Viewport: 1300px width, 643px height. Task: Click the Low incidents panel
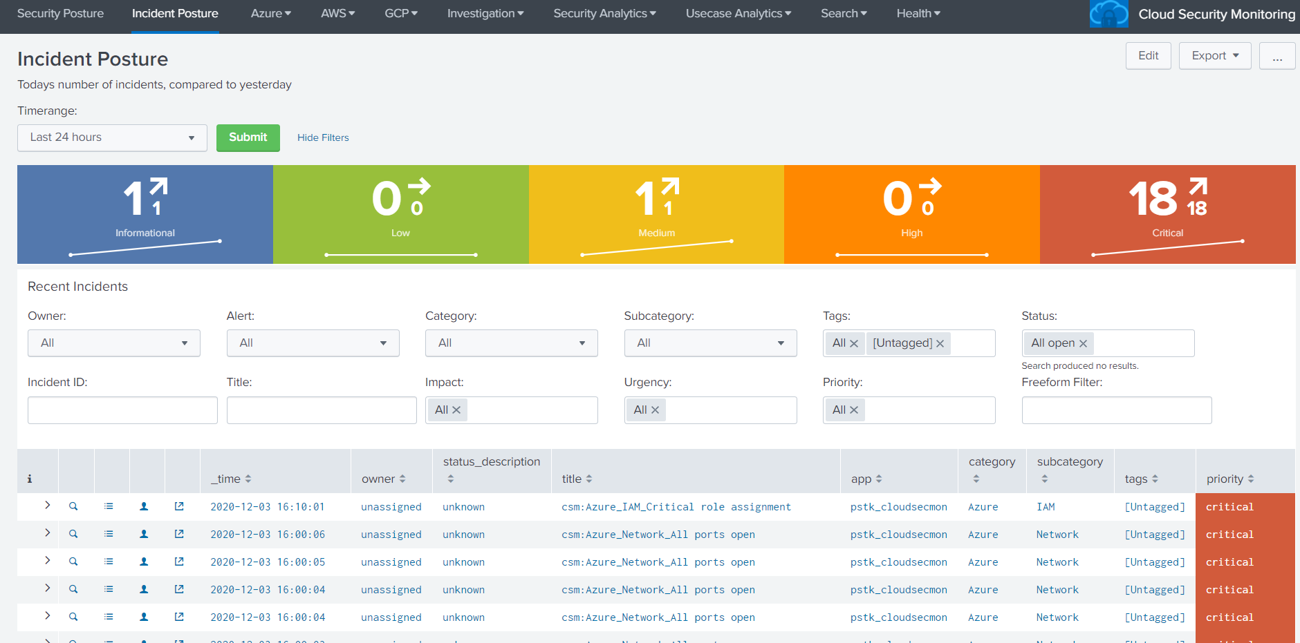(x=401, y=214)
